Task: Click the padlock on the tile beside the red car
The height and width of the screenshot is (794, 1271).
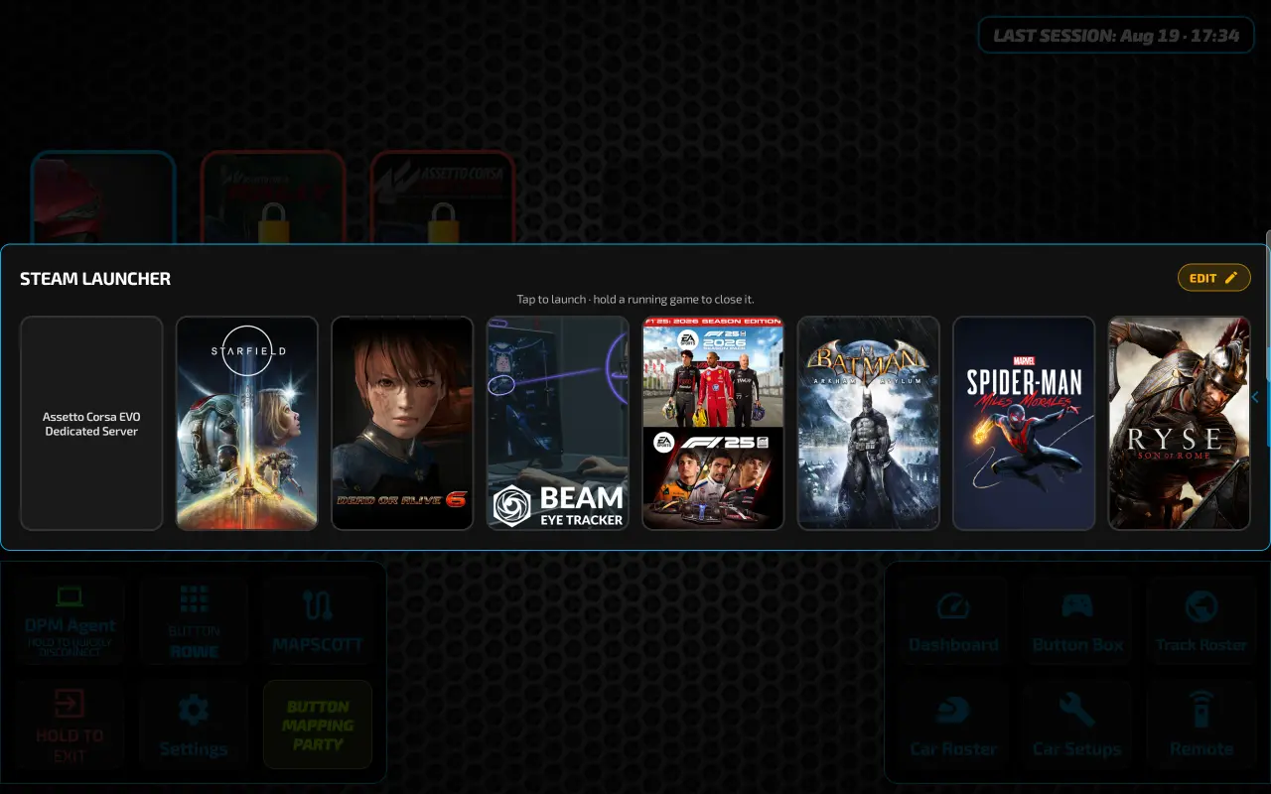Action: [x=273, y=223]
